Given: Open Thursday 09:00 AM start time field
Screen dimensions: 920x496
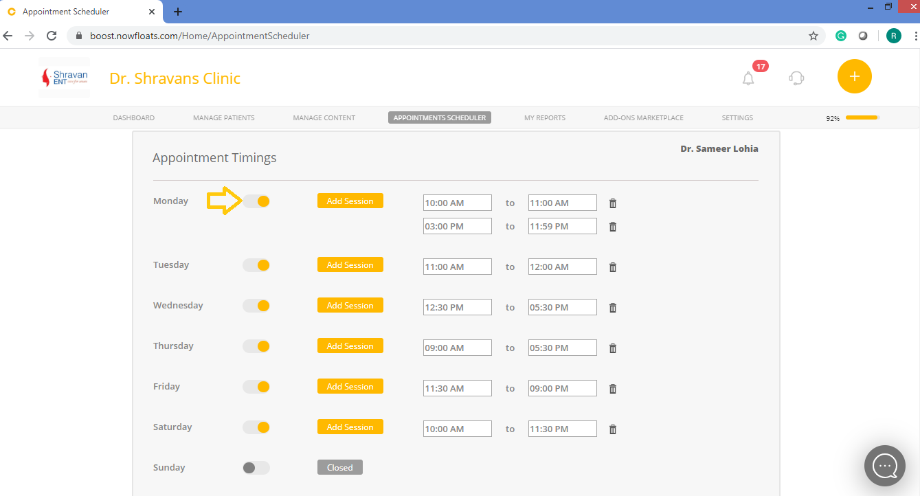Looking at the screenshot, I should click(458, 348).
